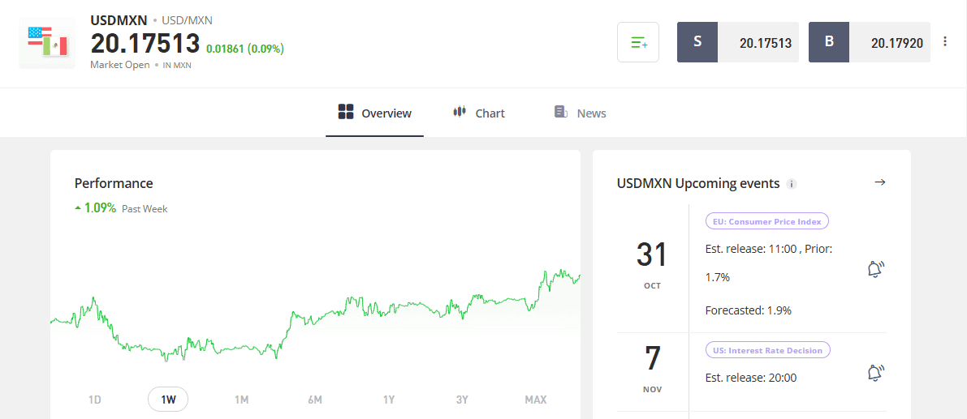
Task: Click the B buy button at 20.17920
Action: tap(869, 42)
